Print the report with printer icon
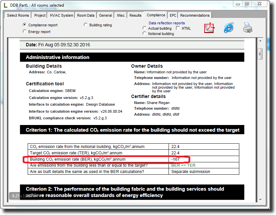The image size is (276, 215). (x=248, y=28)
